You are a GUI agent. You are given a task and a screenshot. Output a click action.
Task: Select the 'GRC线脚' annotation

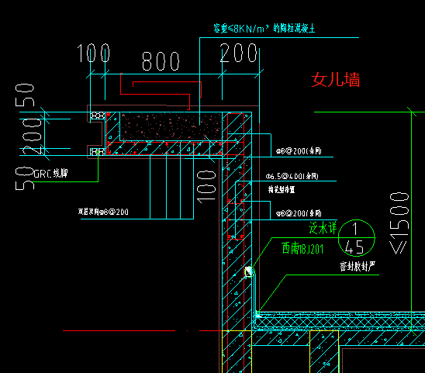(x=50, y=173)
